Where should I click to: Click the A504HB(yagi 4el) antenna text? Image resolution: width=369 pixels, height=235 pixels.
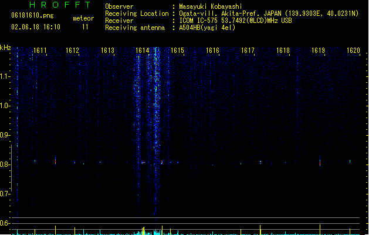(x=207, y=28)
